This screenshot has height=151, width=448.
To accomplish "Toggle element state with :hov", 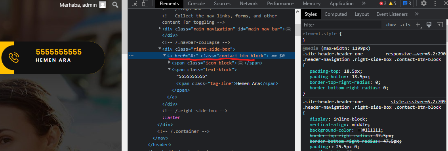I will [x=391, y=25].
